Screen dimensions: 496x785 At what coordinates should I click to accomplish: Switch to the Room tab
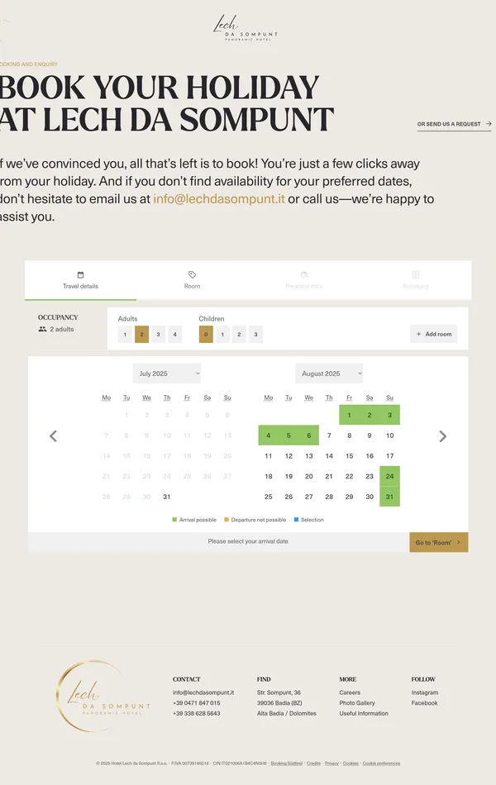pos(192,281)
